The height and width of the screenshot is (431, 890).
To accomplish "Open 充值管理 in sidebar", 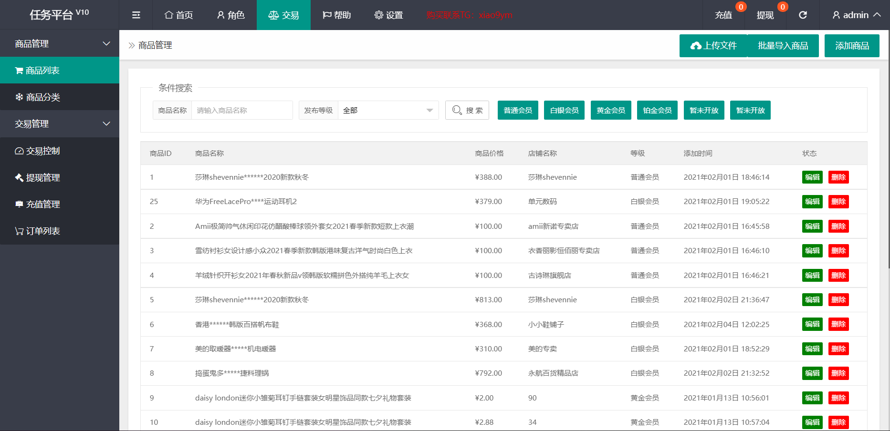I will coord(60,204).
